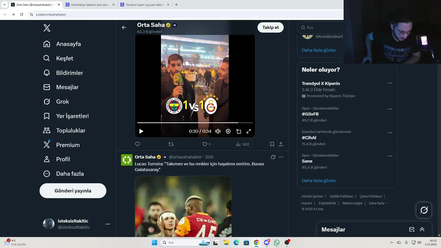Open Bildirimler notifications
Viewport: 441px width, 248px height.
point(63,73)
